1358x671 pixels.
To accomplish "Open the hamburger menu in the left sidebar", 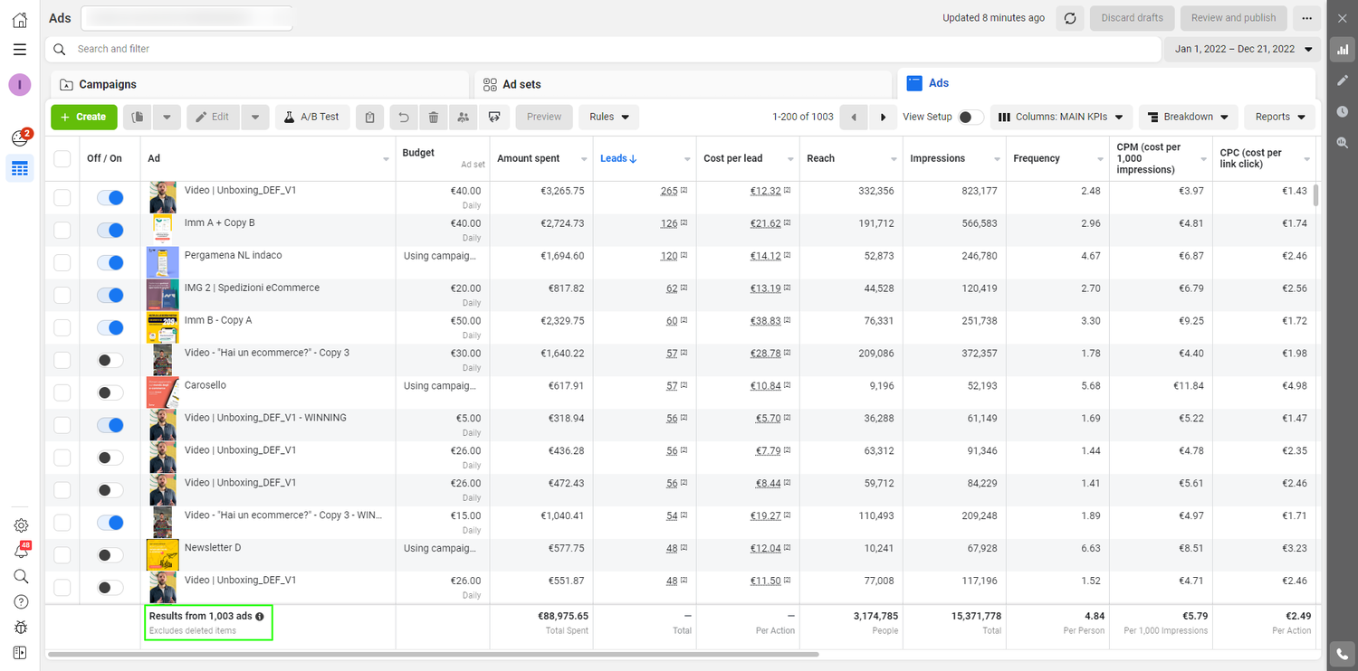I will point(20,50).
